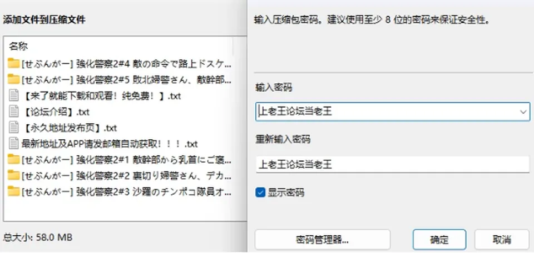
Task: Click folder icon of 強化警察2#3 entry
Action: pos(13,191)
